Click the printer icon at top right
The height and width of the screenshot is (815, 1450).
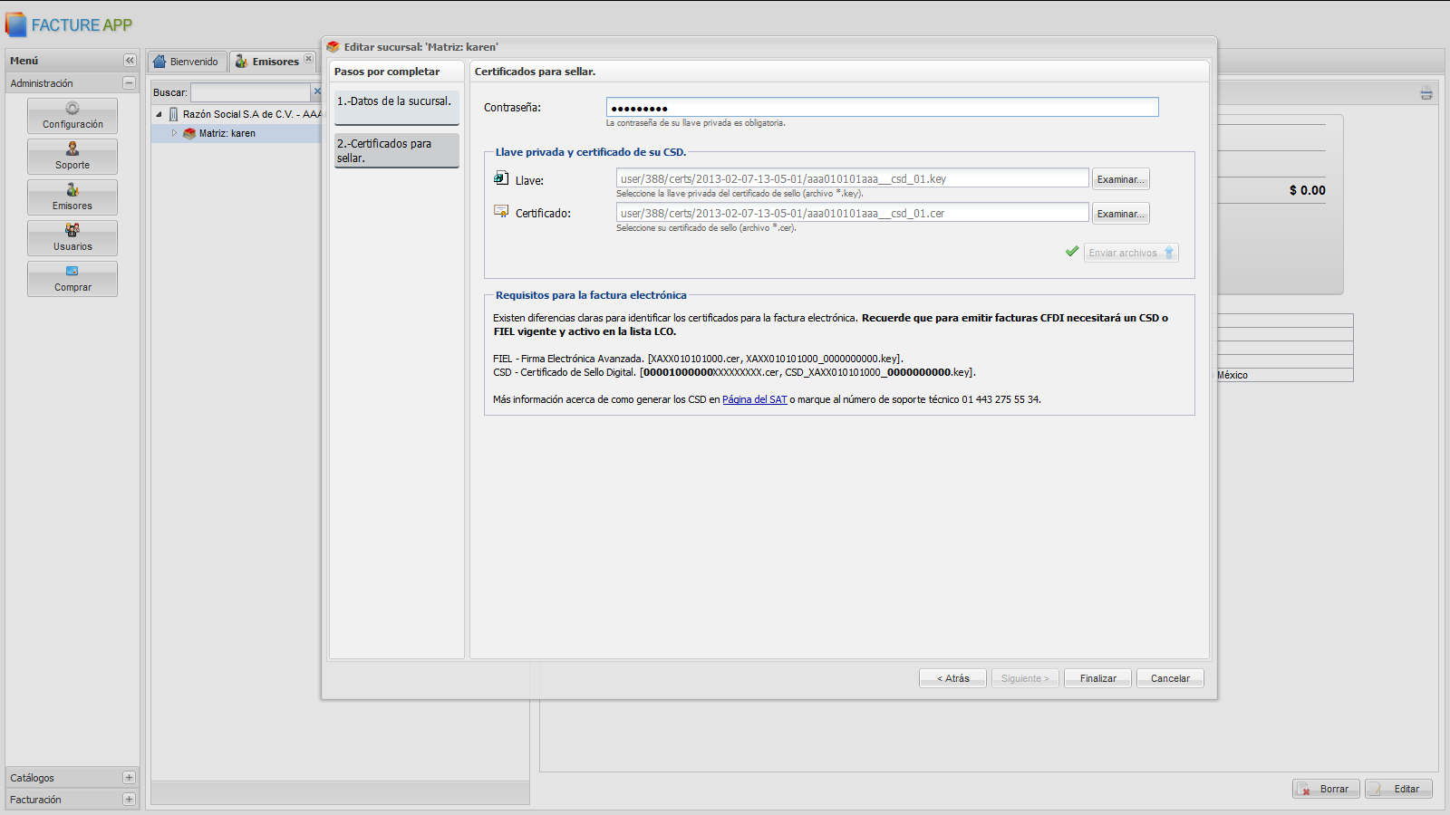(1426, 93)
